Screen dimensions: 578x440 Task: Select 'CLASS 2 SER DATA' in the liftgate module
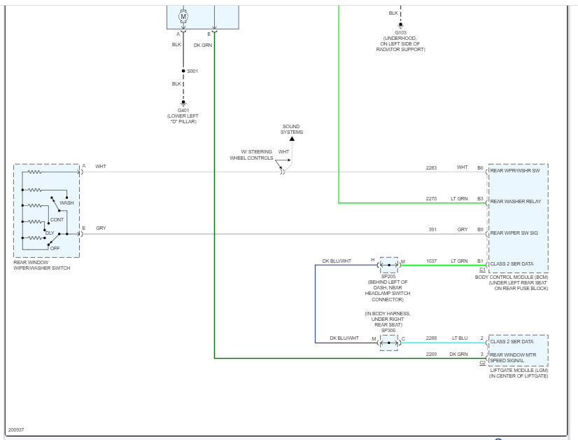tap(512, 342)
